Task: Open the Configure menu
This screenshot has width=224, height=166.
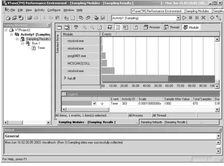Action: (x=54, y=10)
